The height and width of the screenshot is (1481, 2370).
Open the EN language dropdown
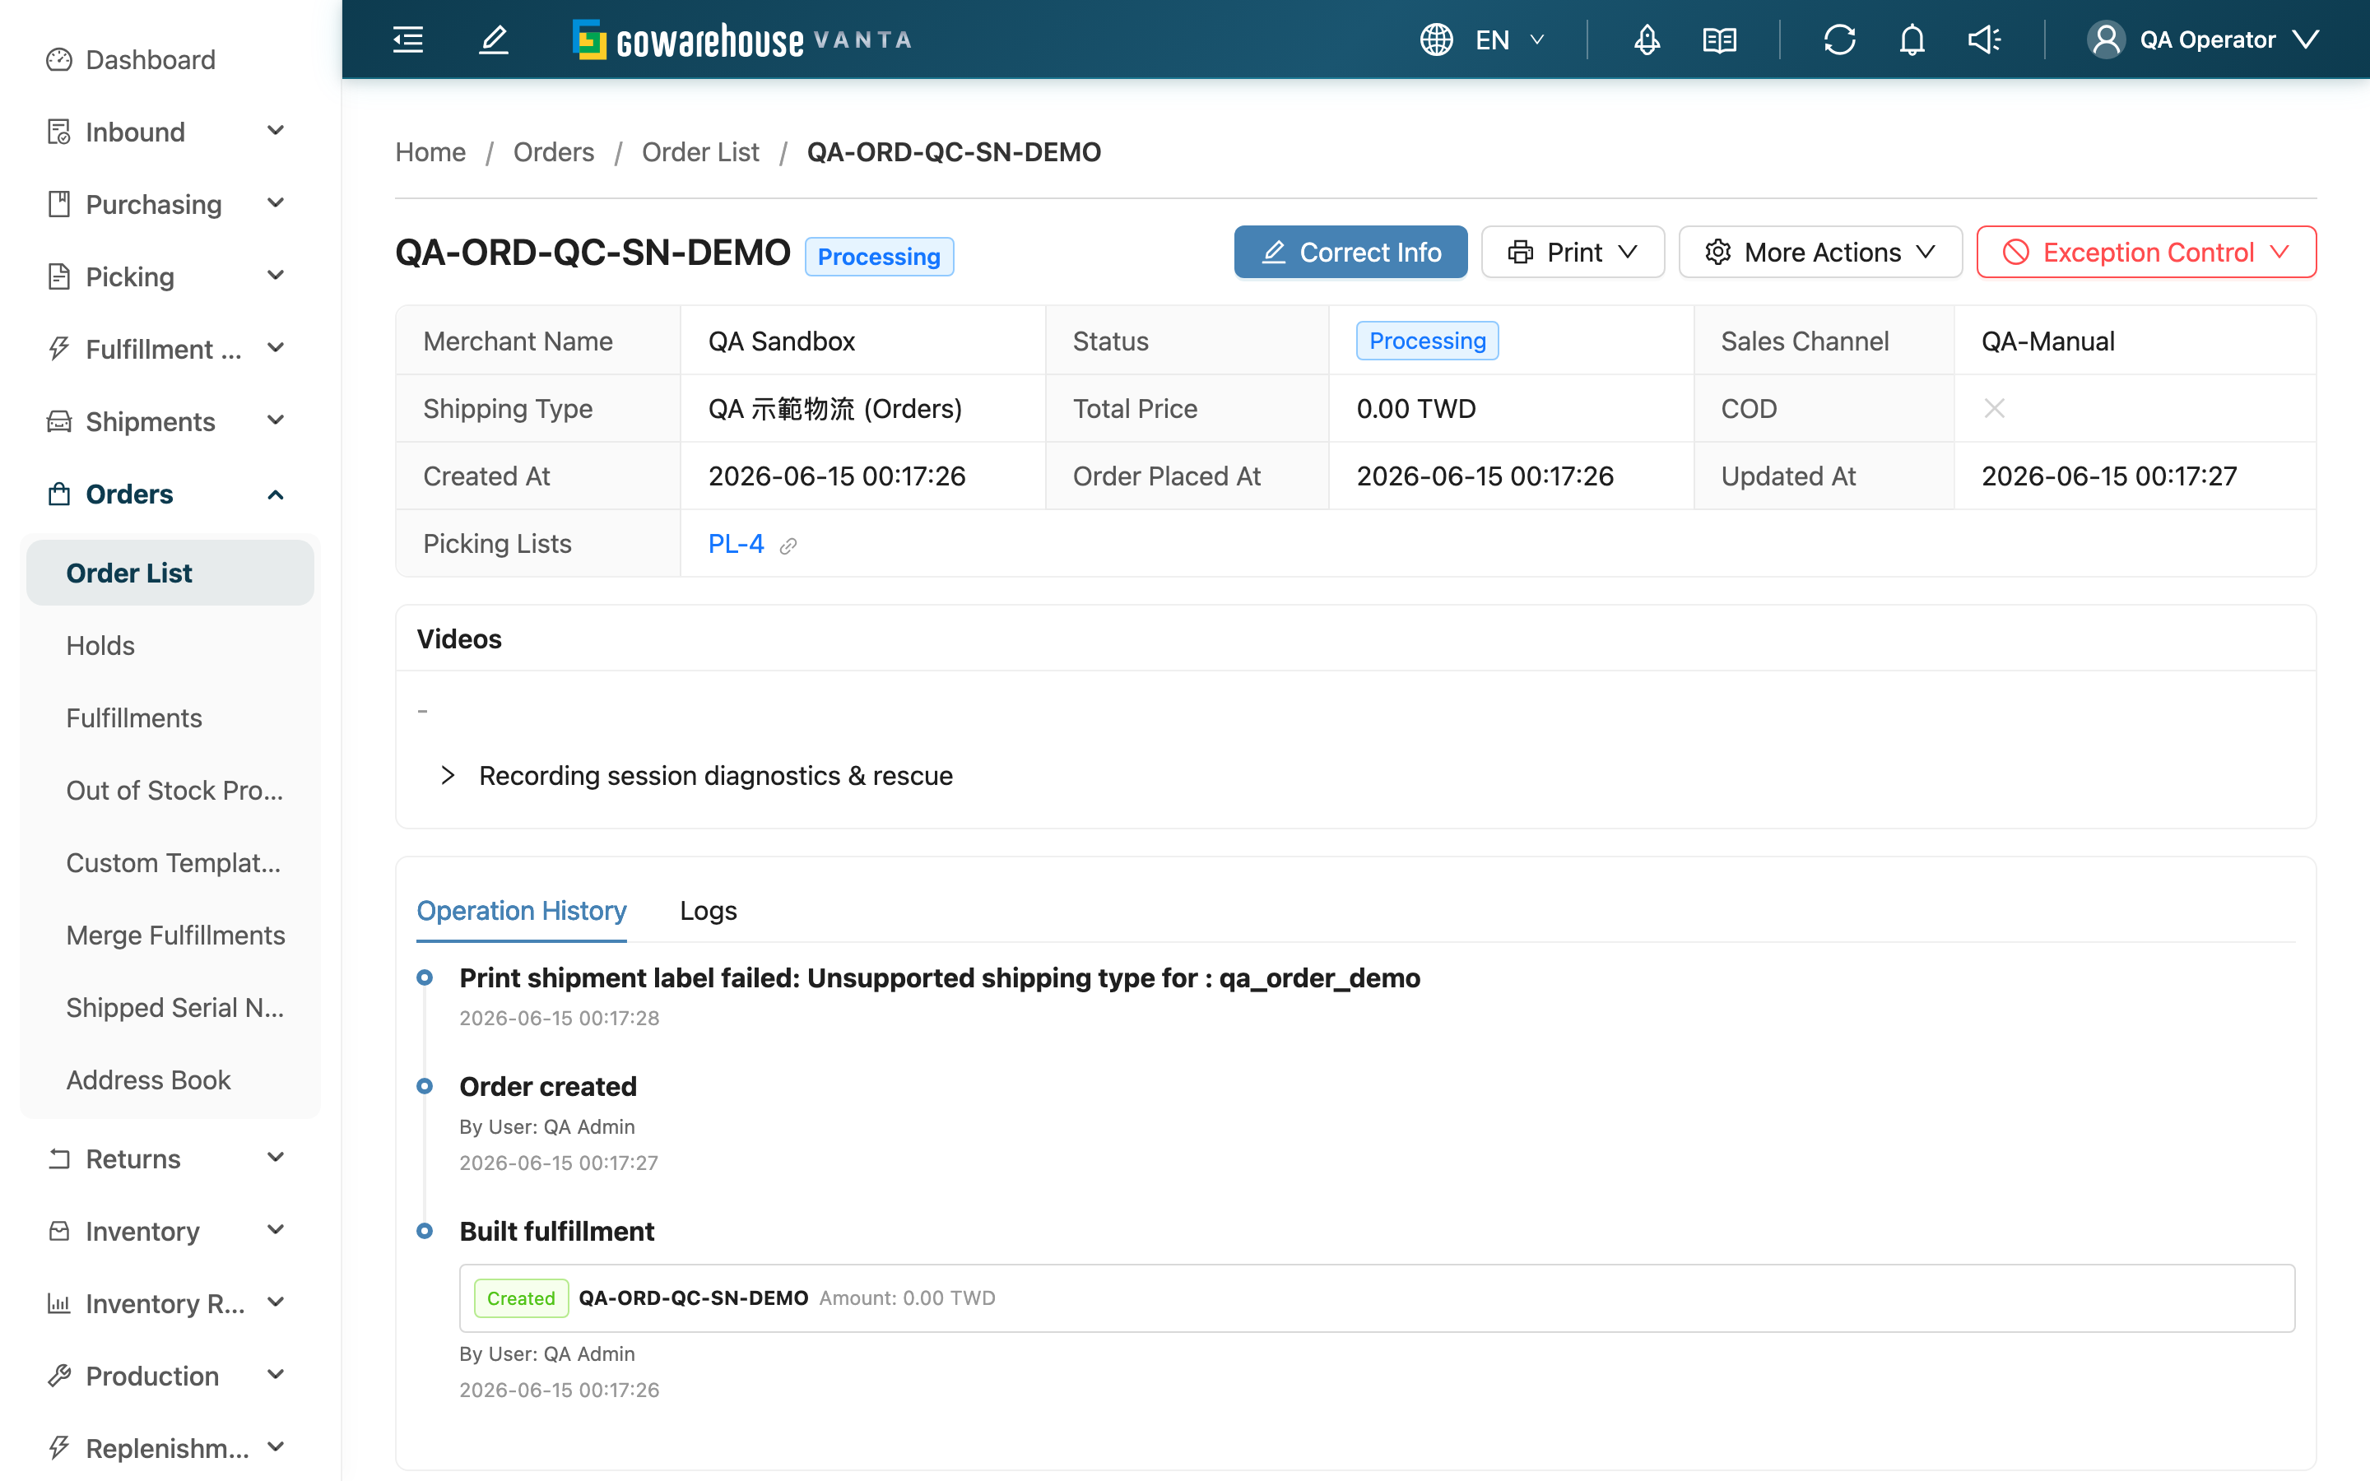[x=1511, y=40]
